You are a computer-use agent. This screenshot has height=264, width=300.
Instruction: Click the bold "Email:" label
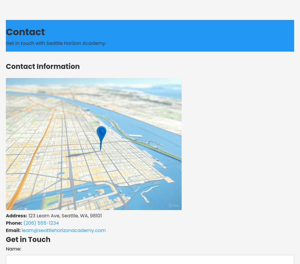pos(13,231)
